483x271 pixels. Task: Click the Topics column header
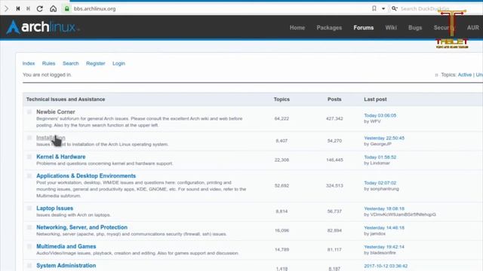tap(281, 99)
